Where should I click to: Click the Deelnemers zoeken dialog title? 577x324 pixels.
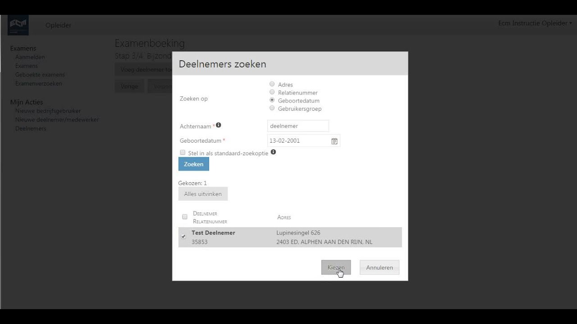click(x=223, y=64)
